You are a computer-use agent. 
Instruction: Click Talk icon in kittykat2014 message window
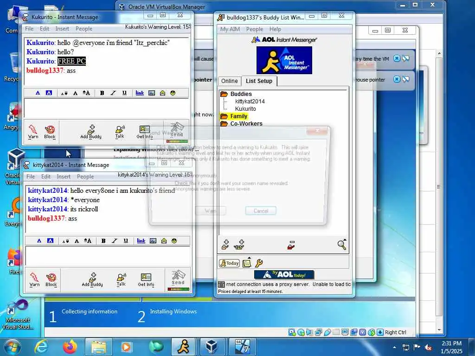(x=121, y=280)
